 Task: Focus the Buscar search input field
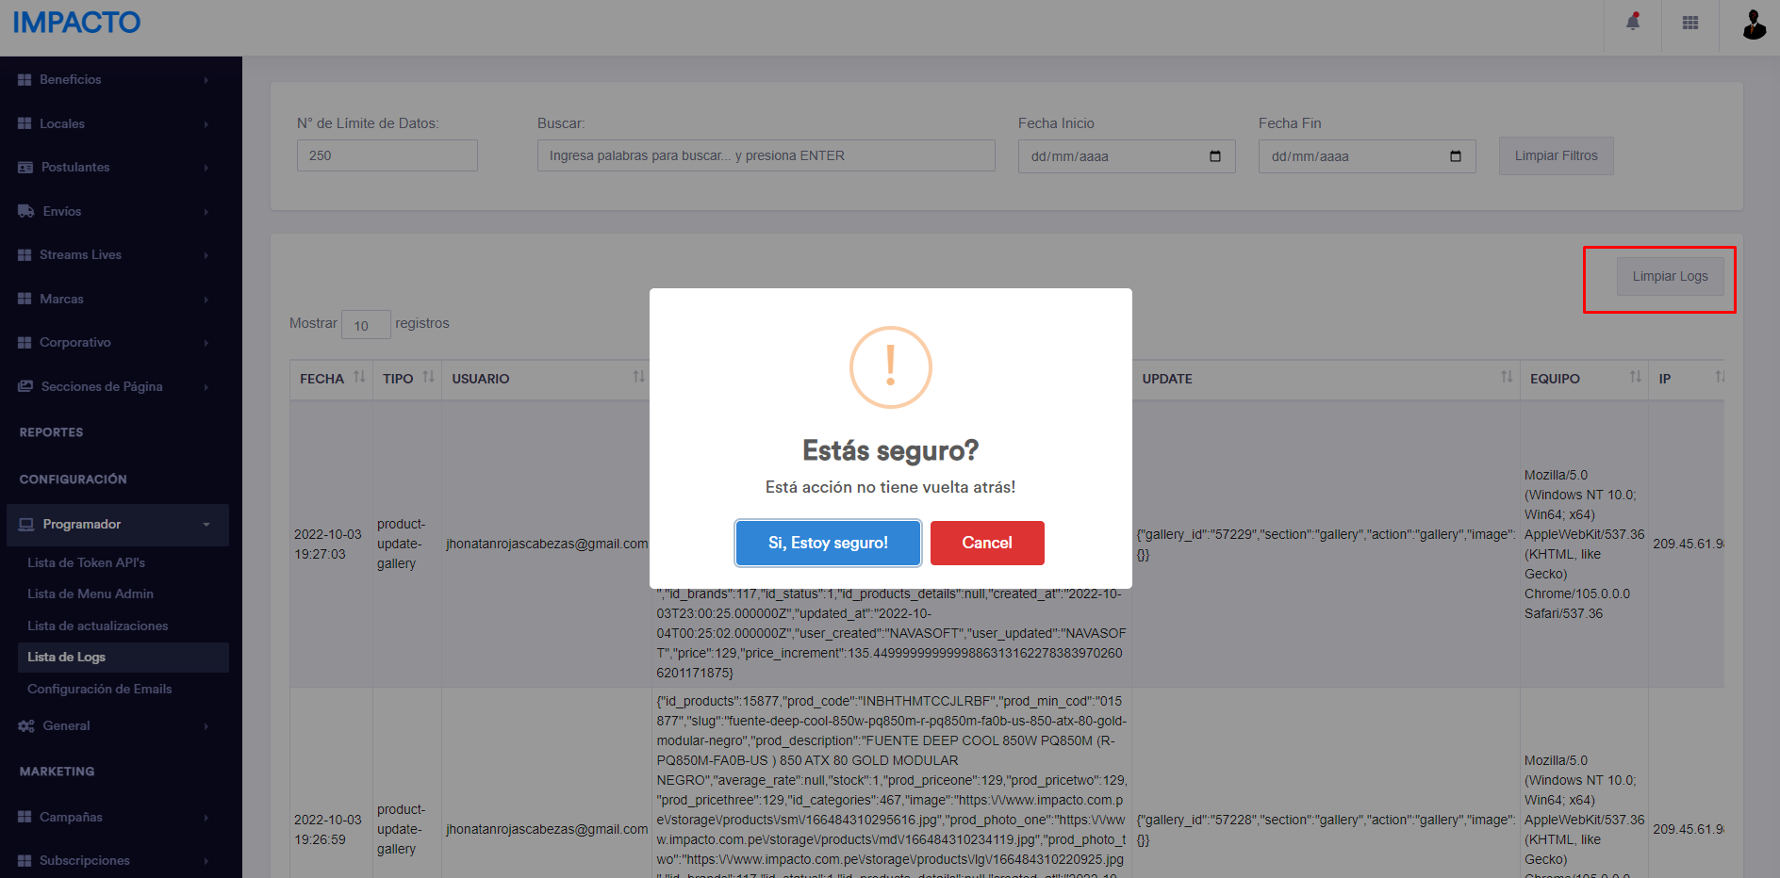point(766,156)
